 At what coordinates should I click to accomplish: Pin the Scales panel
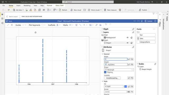(x=155, y=64)
